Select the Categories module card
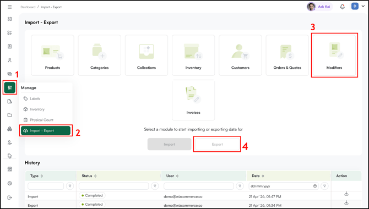Screen dimensions: 369x209 click(x=100, y=55)
